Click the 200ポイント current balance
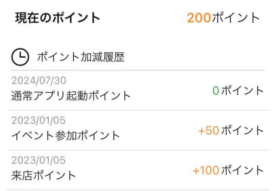 223,18
